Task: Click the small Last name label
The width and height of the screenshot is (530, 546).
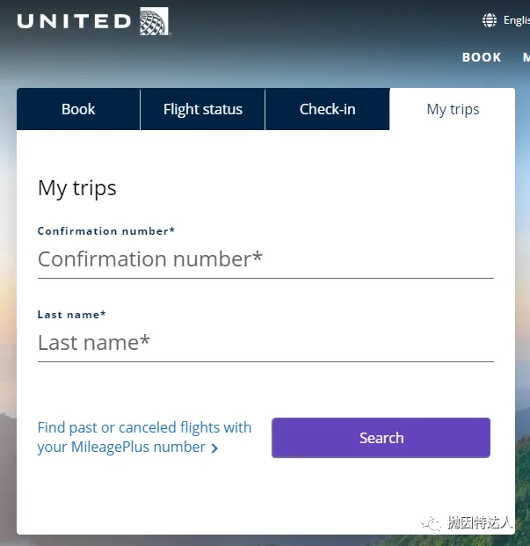Action: [x=71, y=315]
